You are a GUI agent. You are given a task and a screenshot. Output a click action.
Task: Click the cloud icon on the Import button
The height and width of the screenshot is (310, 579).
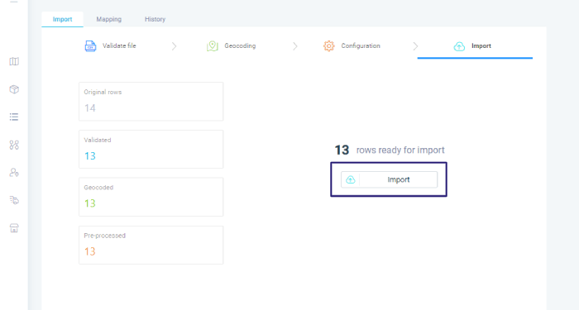[351, 179]
